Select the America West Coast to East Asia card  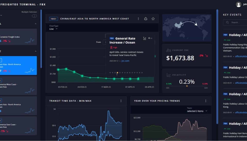coord(18,86)
